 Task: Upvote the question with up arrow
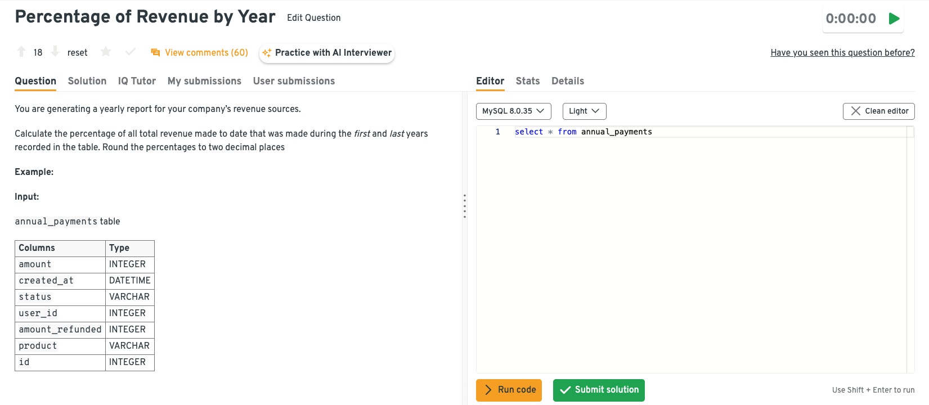pos(21,52)
